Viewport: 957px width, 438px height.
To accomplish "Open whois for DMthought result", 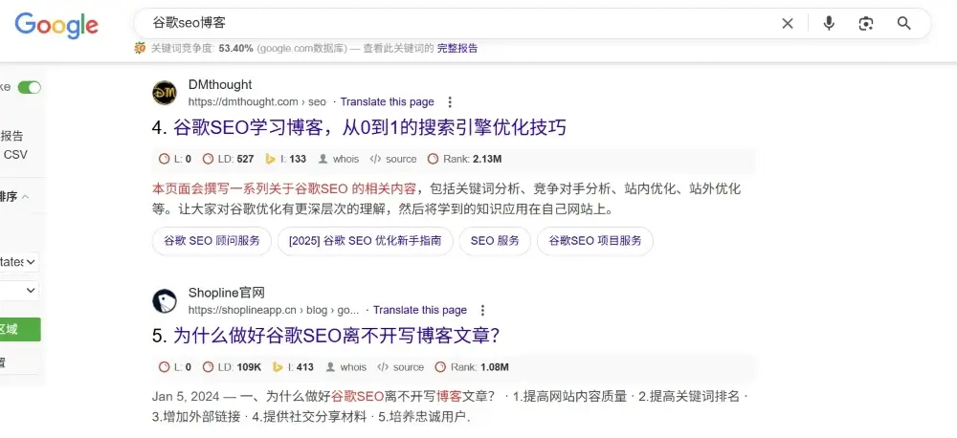I will click(x=339, y=159).
